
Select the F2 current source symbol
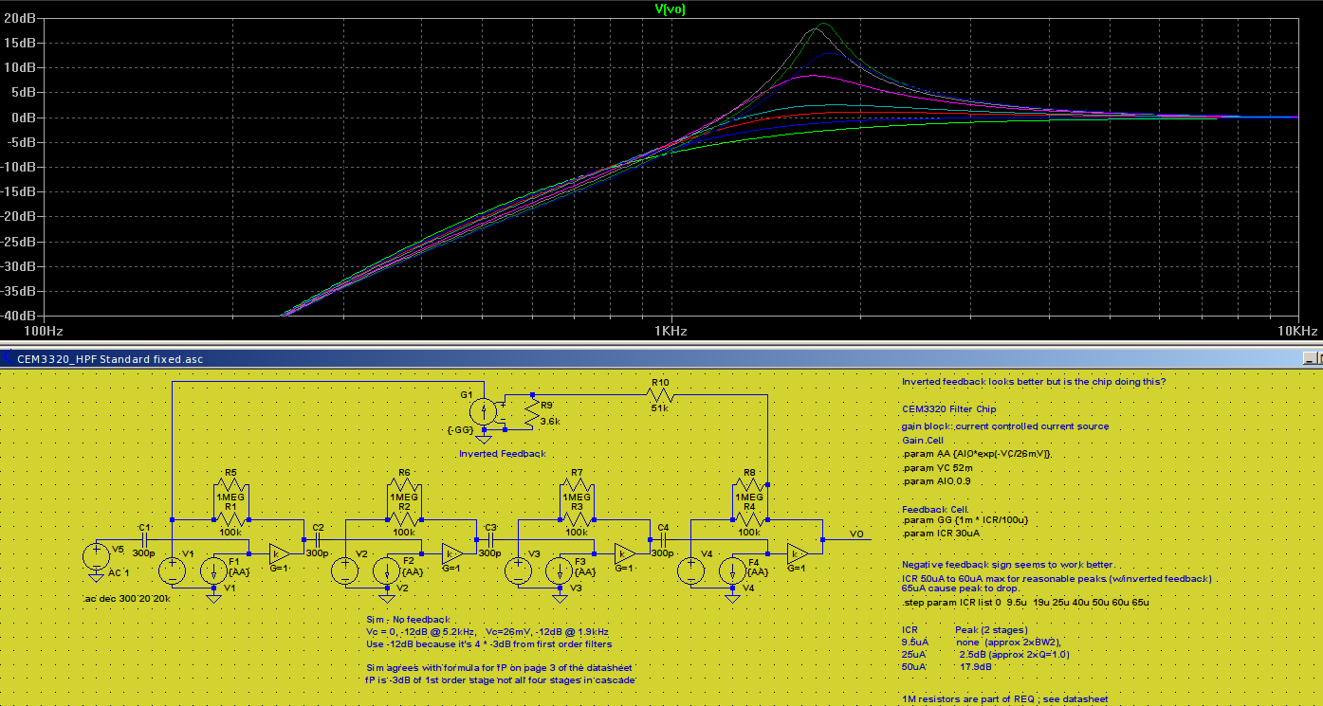387,570
